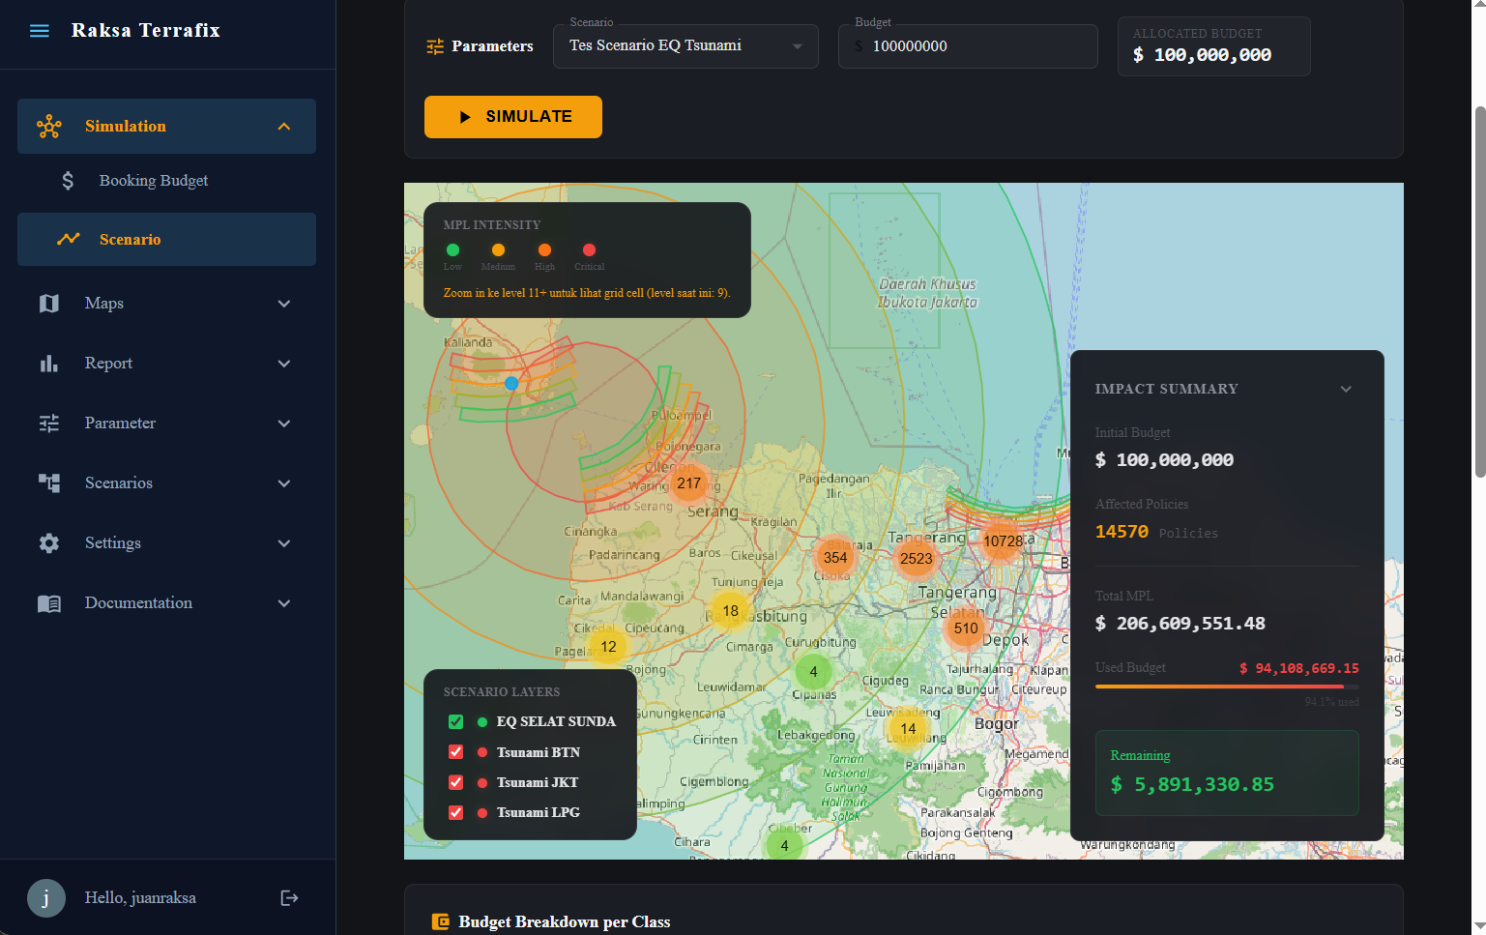Click the EQ SELAT SUNDA layer label
The width and height of the screenshot is (1486, 935).
(x=556, y=722)
